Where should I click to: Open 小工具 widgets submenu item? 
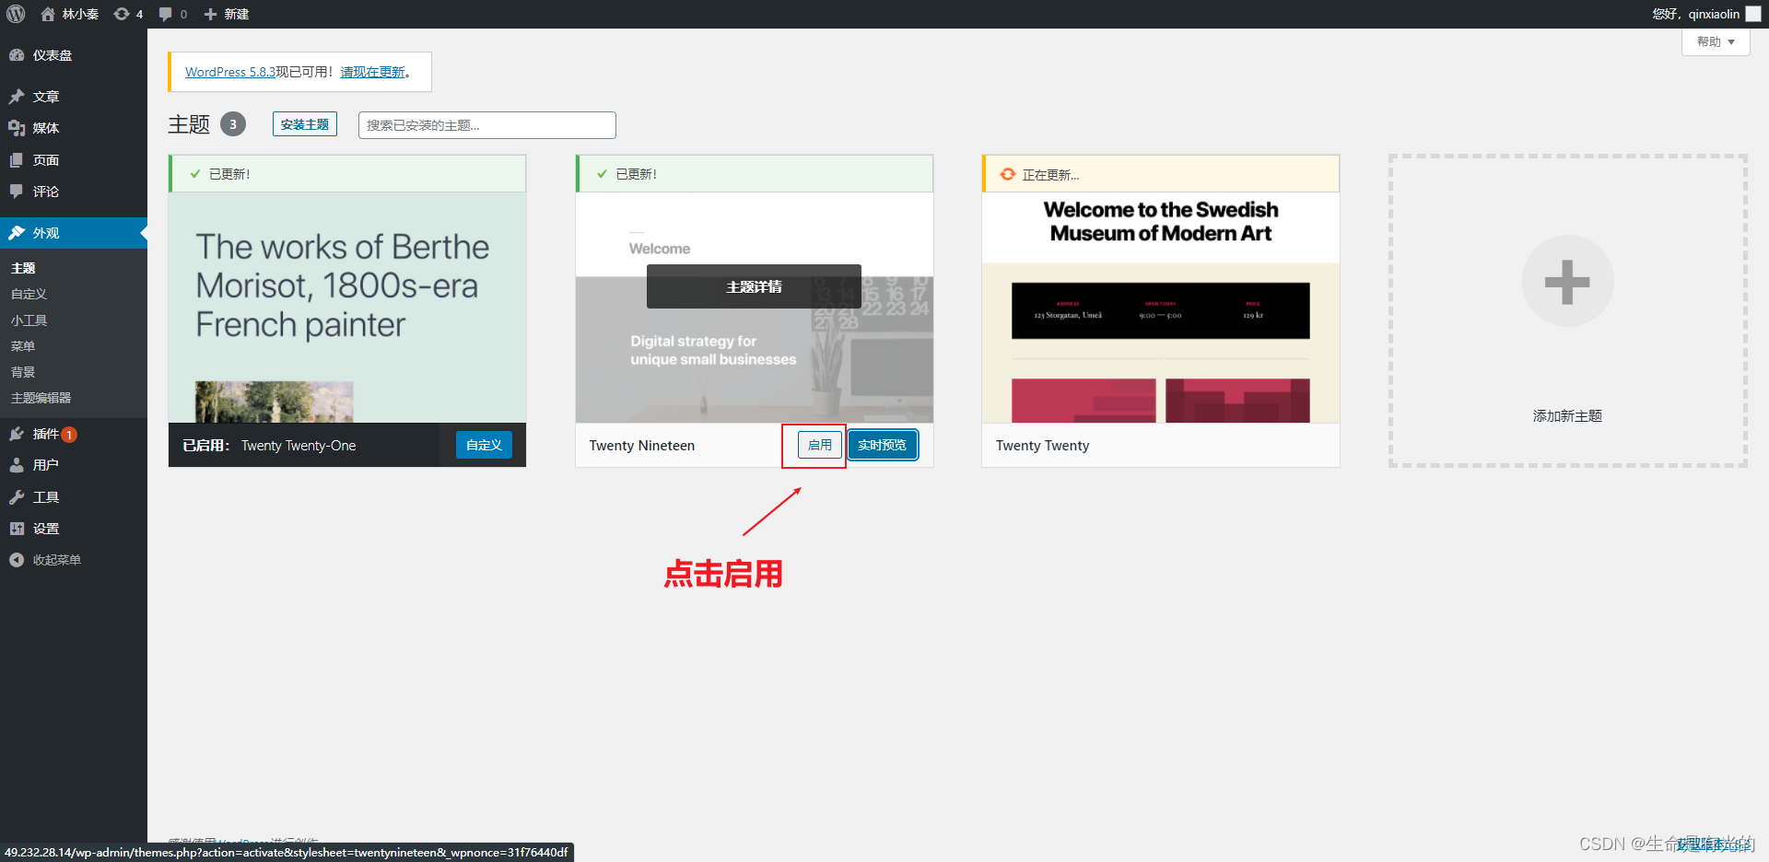29,320
